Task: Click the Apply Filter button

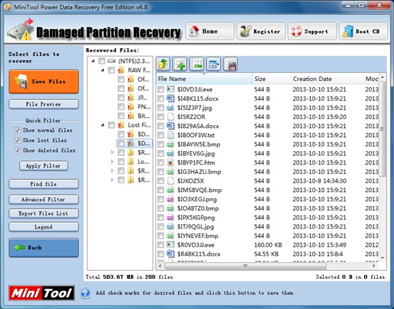Action: (44, 166)
